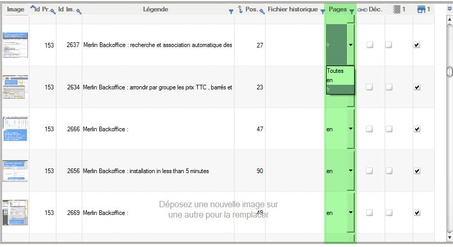
Task: Uncheck the shop checkbox for image 2656
Action: 417,171
